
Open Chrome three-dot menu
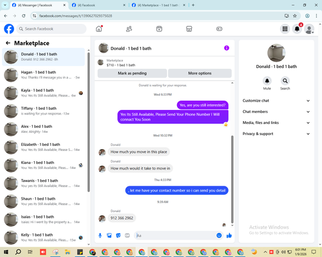[316, 15]
